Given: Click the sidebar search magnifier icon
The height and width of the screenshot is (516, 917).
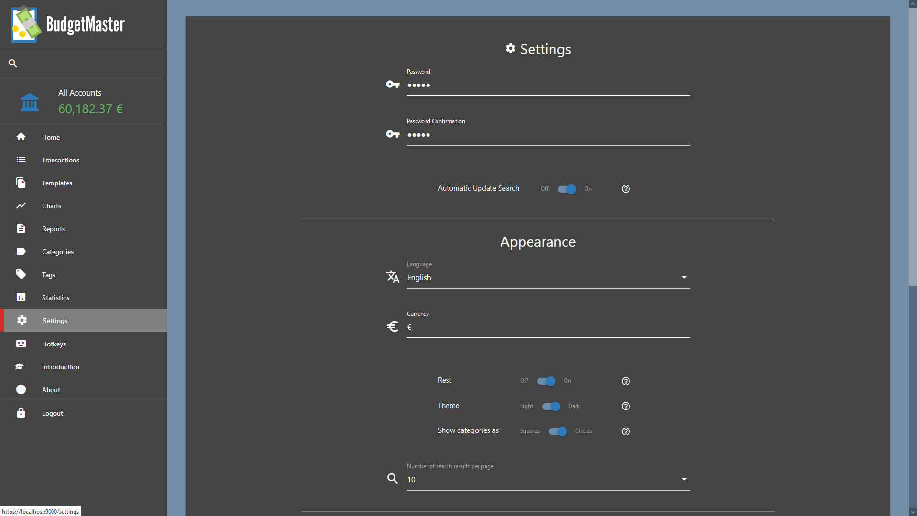Looking at the screenshot, I should click(x=13, y=63).
